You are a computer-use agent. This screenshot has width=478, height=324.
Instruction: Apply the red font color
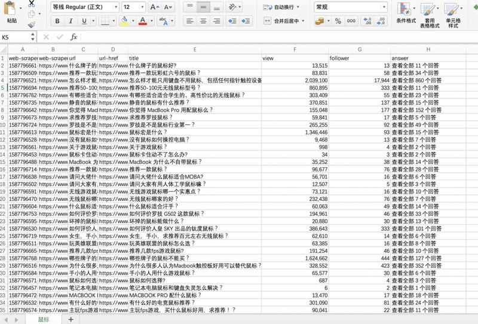click(143, 21)
